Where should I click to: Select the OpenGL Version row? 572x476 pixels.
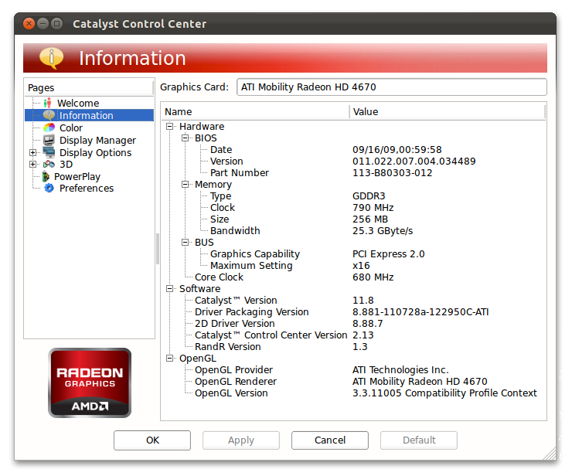[353, 393]
